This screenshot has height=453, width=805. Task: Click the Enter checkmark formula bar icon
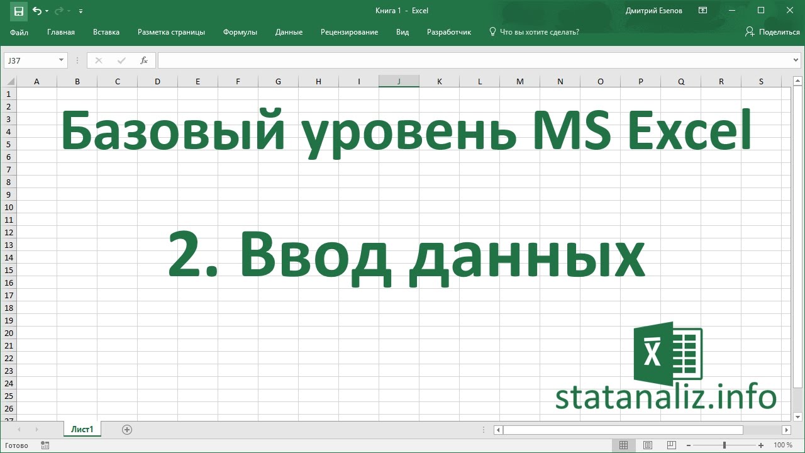pyautogui.click(x=121, y=60)
